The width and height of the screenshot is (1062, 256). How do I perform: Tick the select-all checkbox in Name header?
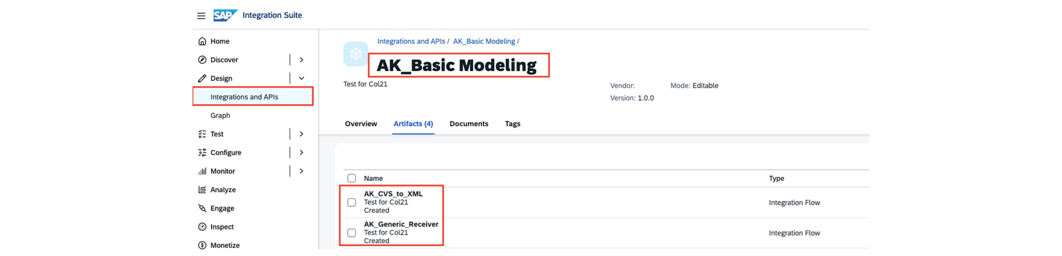352,178
